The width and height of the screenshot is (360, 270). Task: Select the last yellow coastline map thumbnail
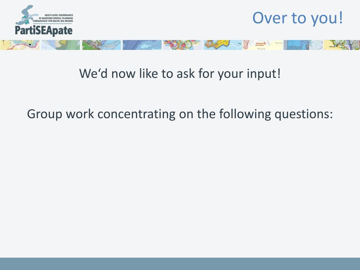pos(342,45)
